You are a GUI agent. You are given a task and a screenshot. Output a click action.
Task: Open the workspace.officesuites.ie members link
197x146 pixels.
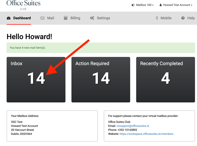146,134
